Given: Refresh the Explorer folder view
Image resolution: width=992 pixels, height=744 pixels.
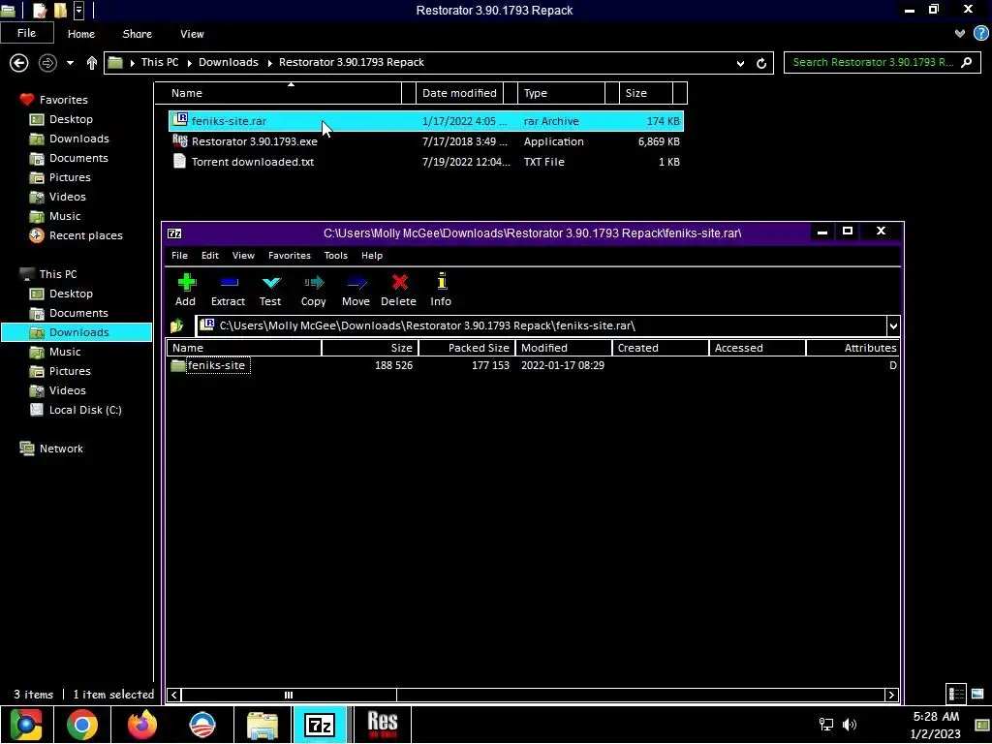Looking at the screenshot, I should tap(761, 63).
